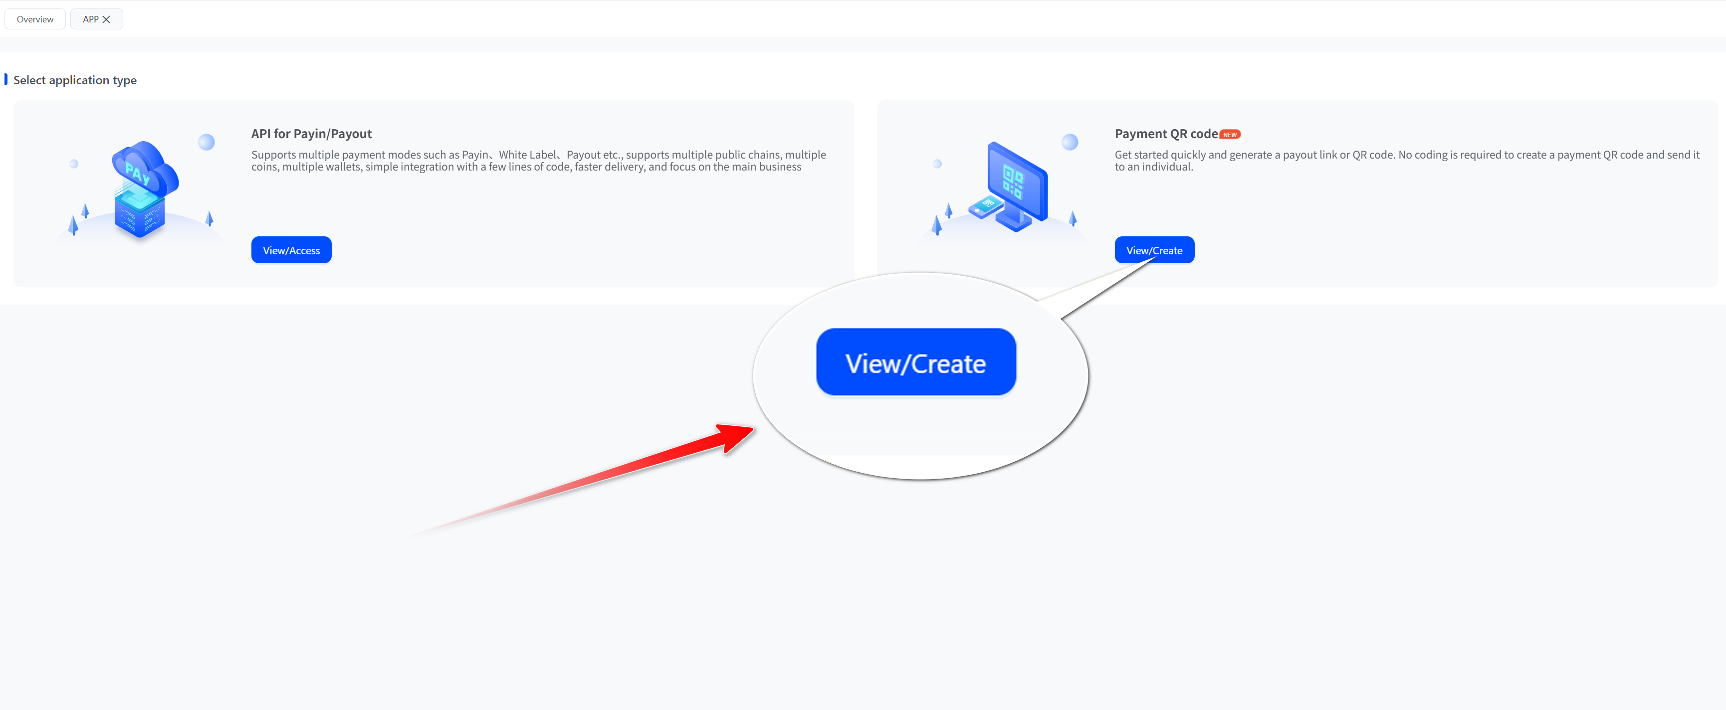Switch to the Overview tab
This screenshot has height=710, width=1726.
click(x=35, y=19)
